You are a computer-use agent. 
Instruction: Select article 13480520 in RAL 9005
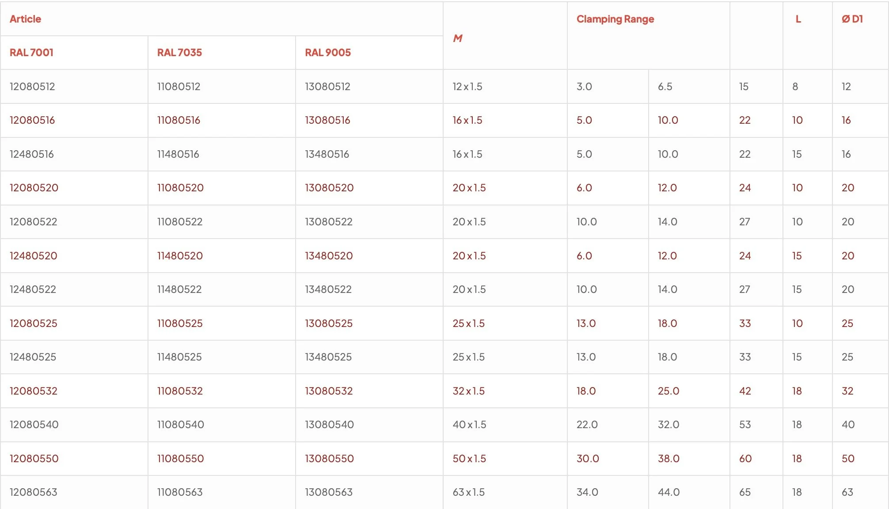point(329,256)
